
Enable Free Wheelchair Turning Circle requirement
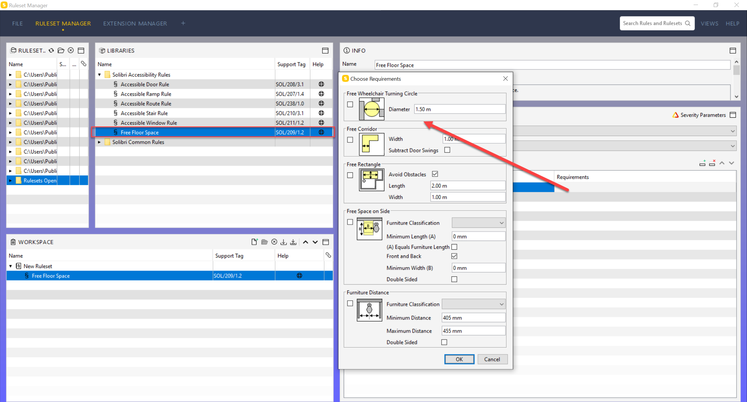[x=350, y=104]
